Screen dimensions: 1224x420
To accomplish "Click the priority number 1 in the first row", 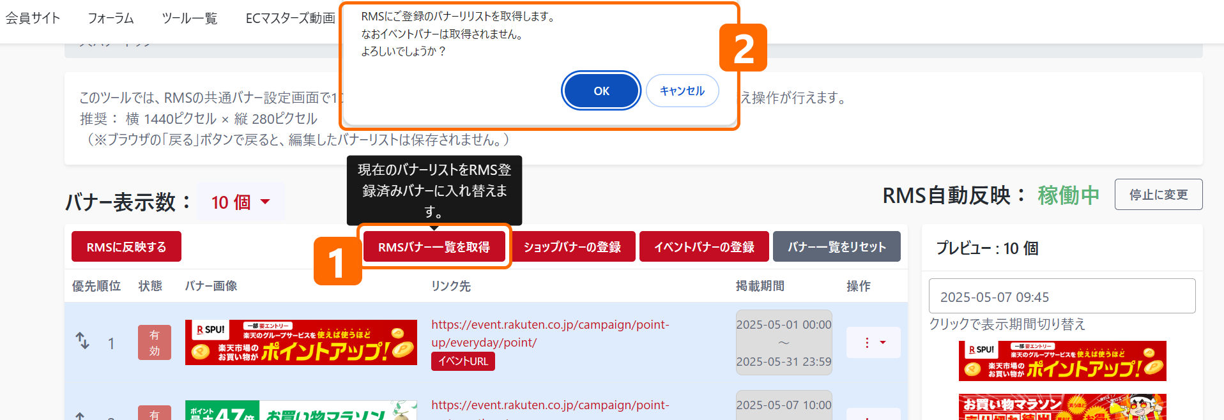I will click(111, 343).
